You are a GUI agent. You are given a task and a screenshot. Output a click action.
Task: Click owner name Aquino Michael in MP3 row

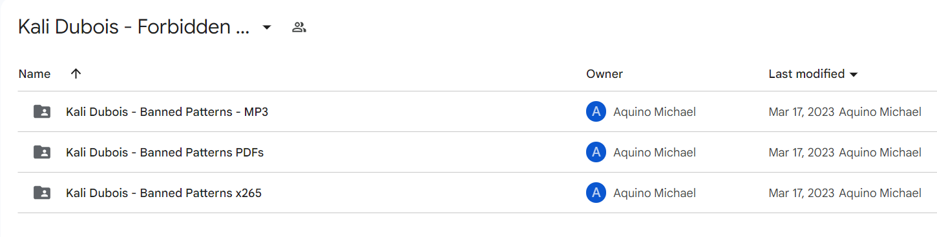click(655, 112)
